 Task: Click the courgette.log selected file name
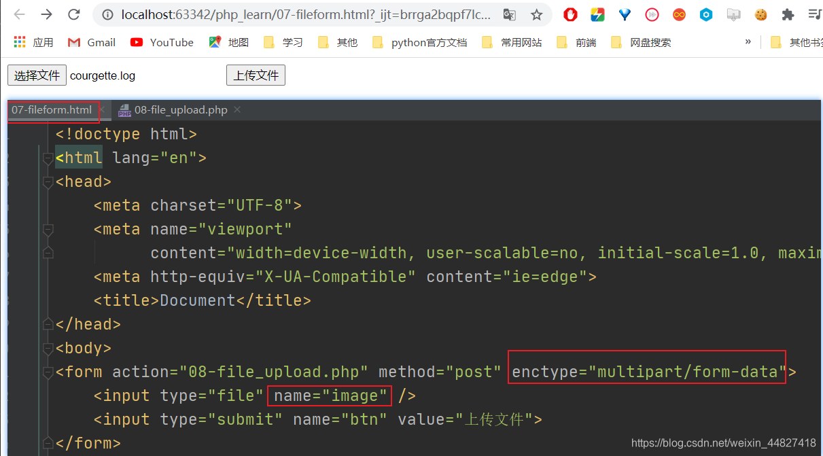pos(103,75)
